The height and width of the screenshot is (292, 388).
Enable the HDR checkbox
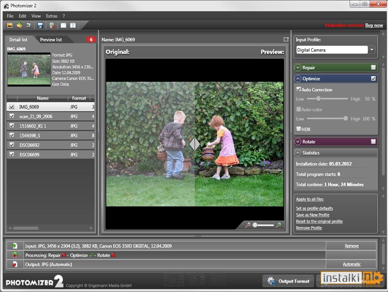(x=299, y=129)
